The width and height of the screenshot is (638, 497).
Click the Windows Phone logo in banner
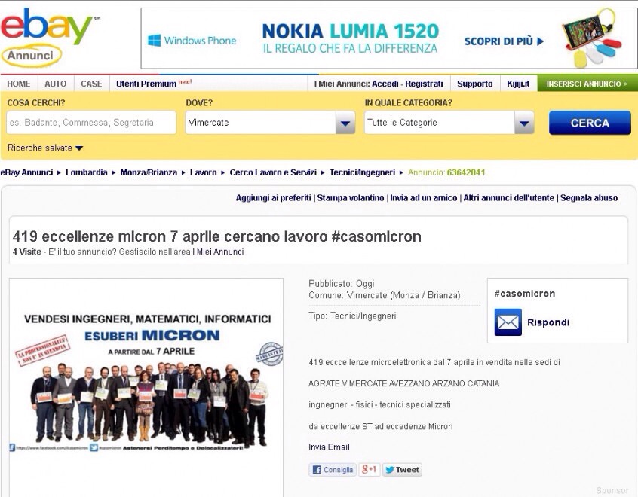click(x=192, y=41)
